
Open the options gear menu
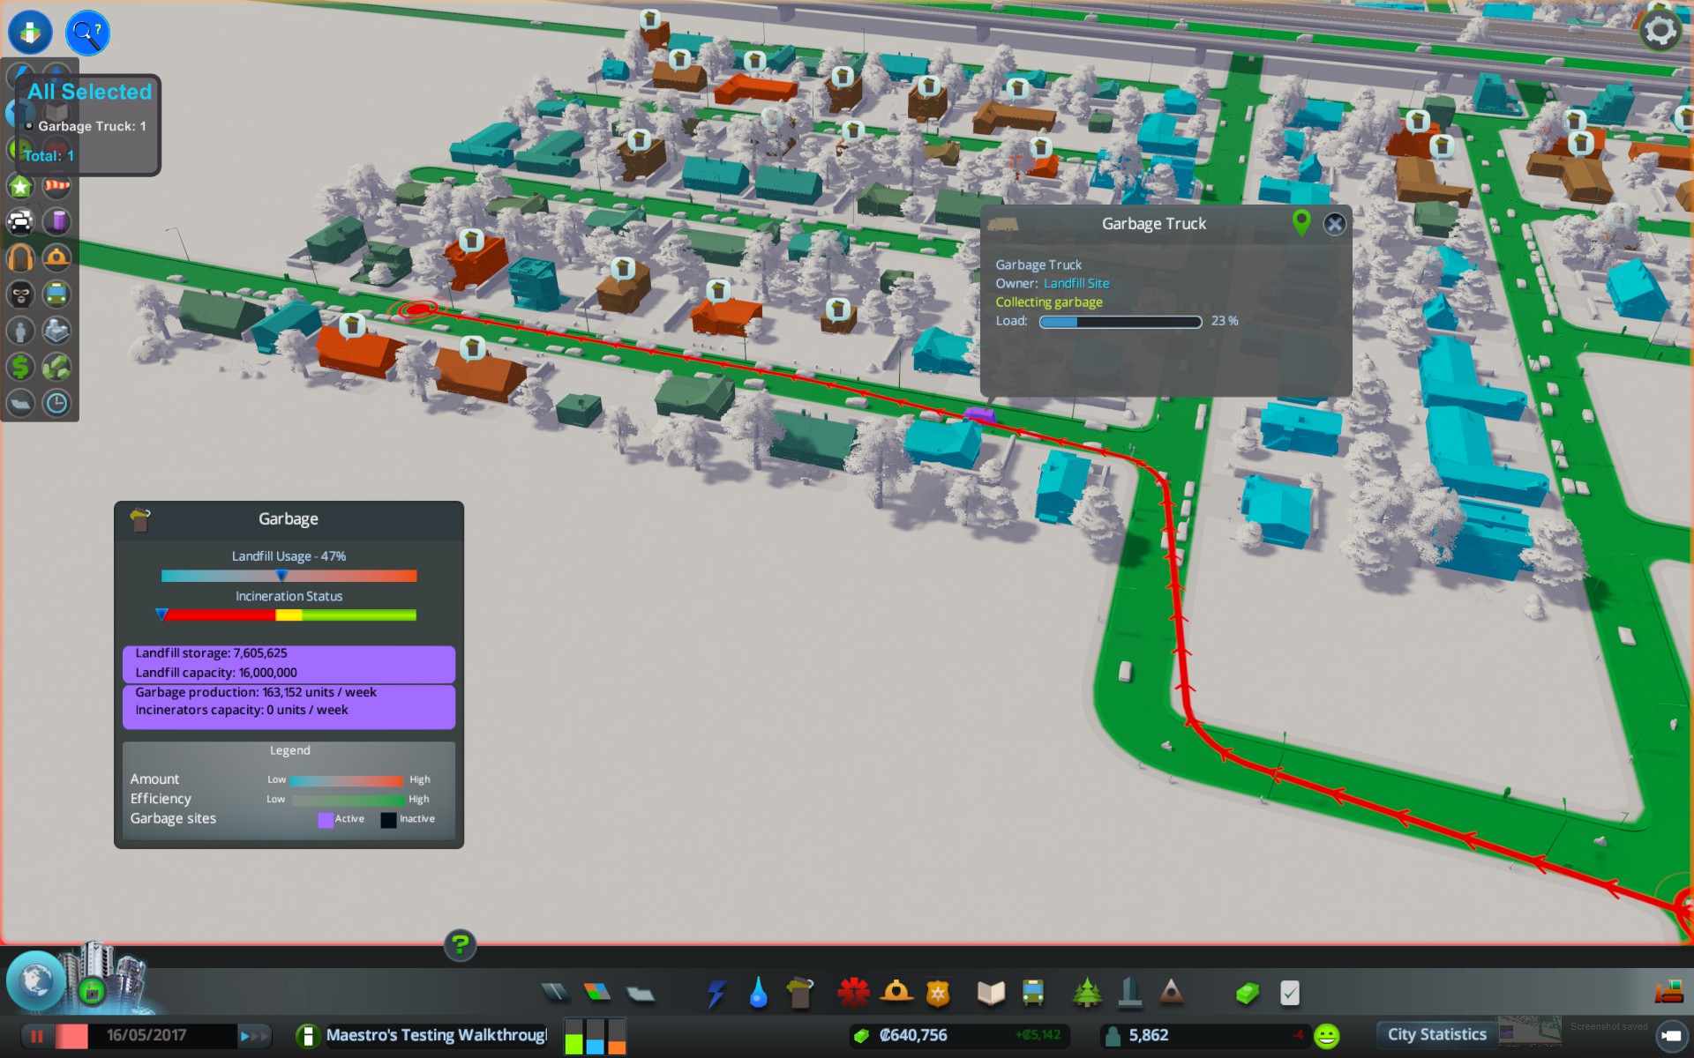(1660, 31)
